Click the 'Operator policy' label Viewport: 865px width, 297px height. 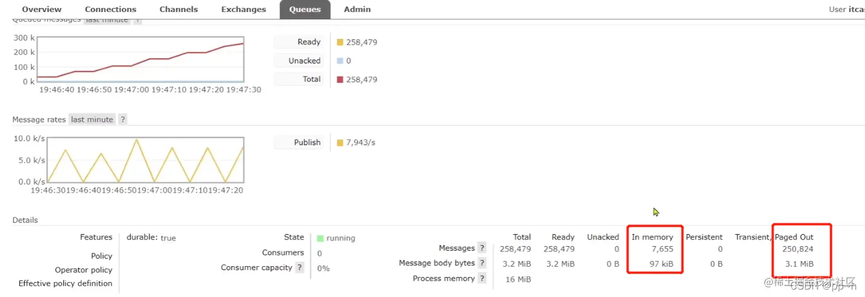pos(84,270)
